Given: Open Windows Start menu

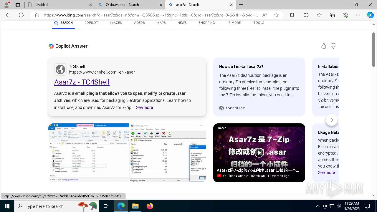Looking at the screenshot, I should coord(7,206).
